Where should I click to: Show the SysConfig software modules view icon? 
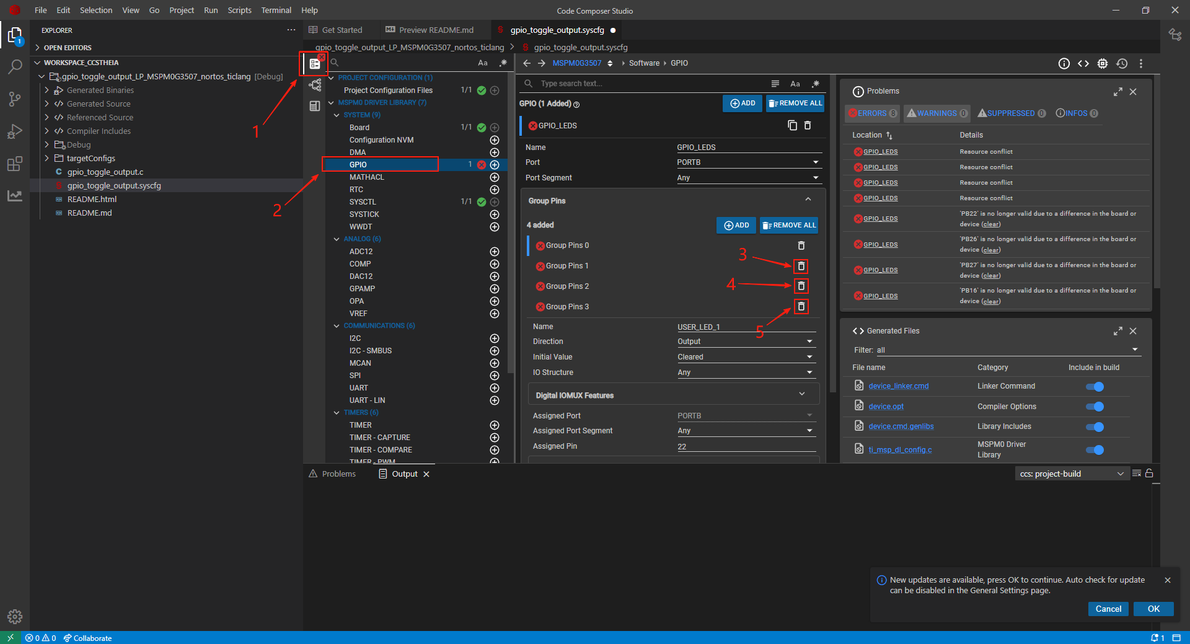click(x=315, y=63)
